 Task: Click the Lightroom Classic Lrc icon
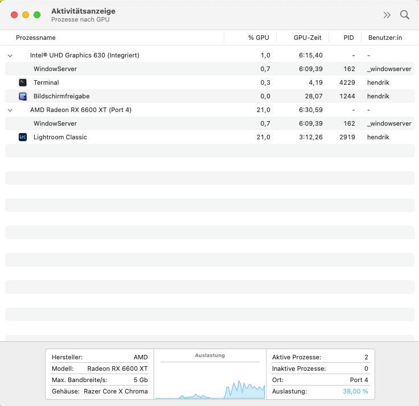(x=23, y=137)
